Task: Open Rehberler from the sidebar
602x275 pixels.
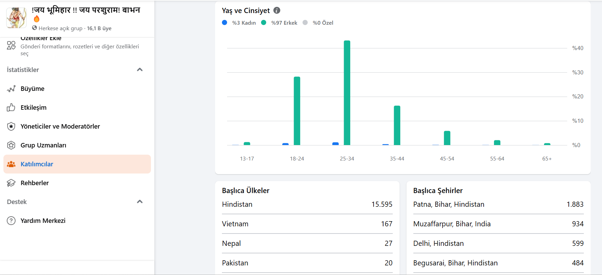Action: point(77,183)
